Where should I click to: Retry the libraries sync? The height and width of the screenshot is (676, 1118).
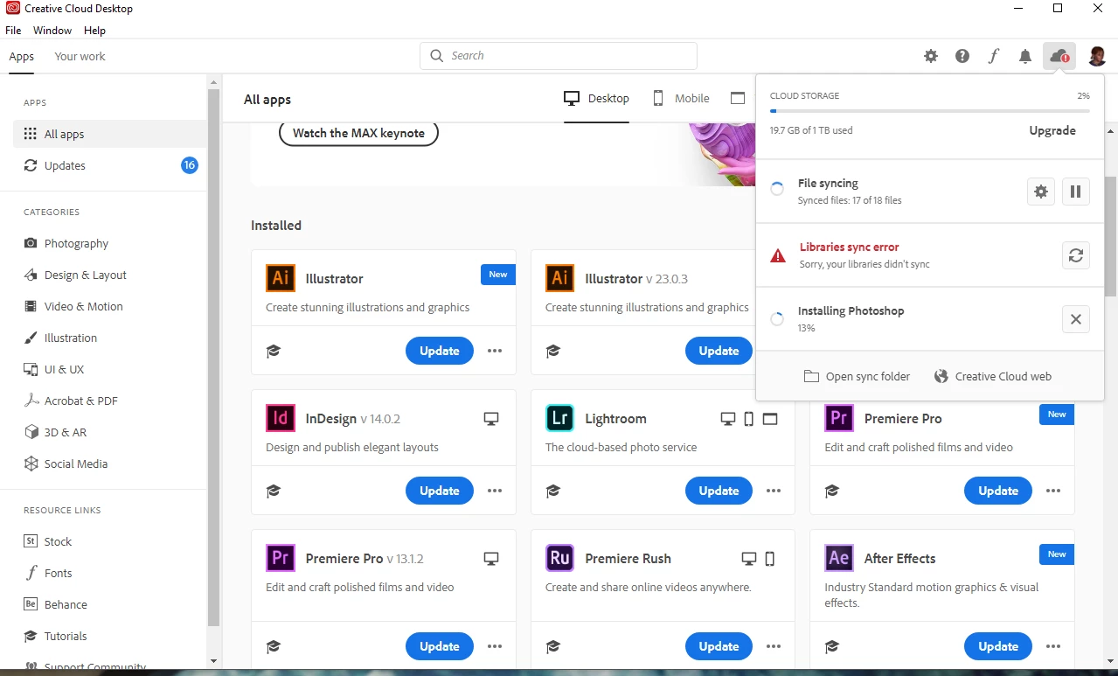point(1076,255)
